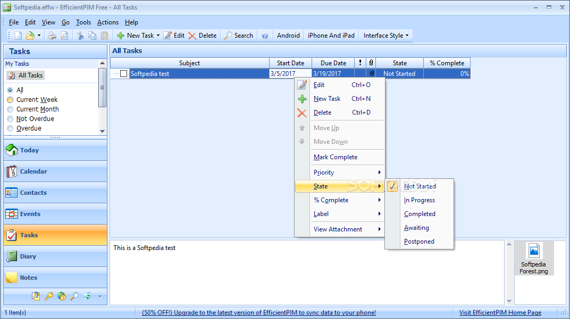Viewport: 570px width, 319px height.
Task: Select the All radio button
Action: (x=10, y=90)
